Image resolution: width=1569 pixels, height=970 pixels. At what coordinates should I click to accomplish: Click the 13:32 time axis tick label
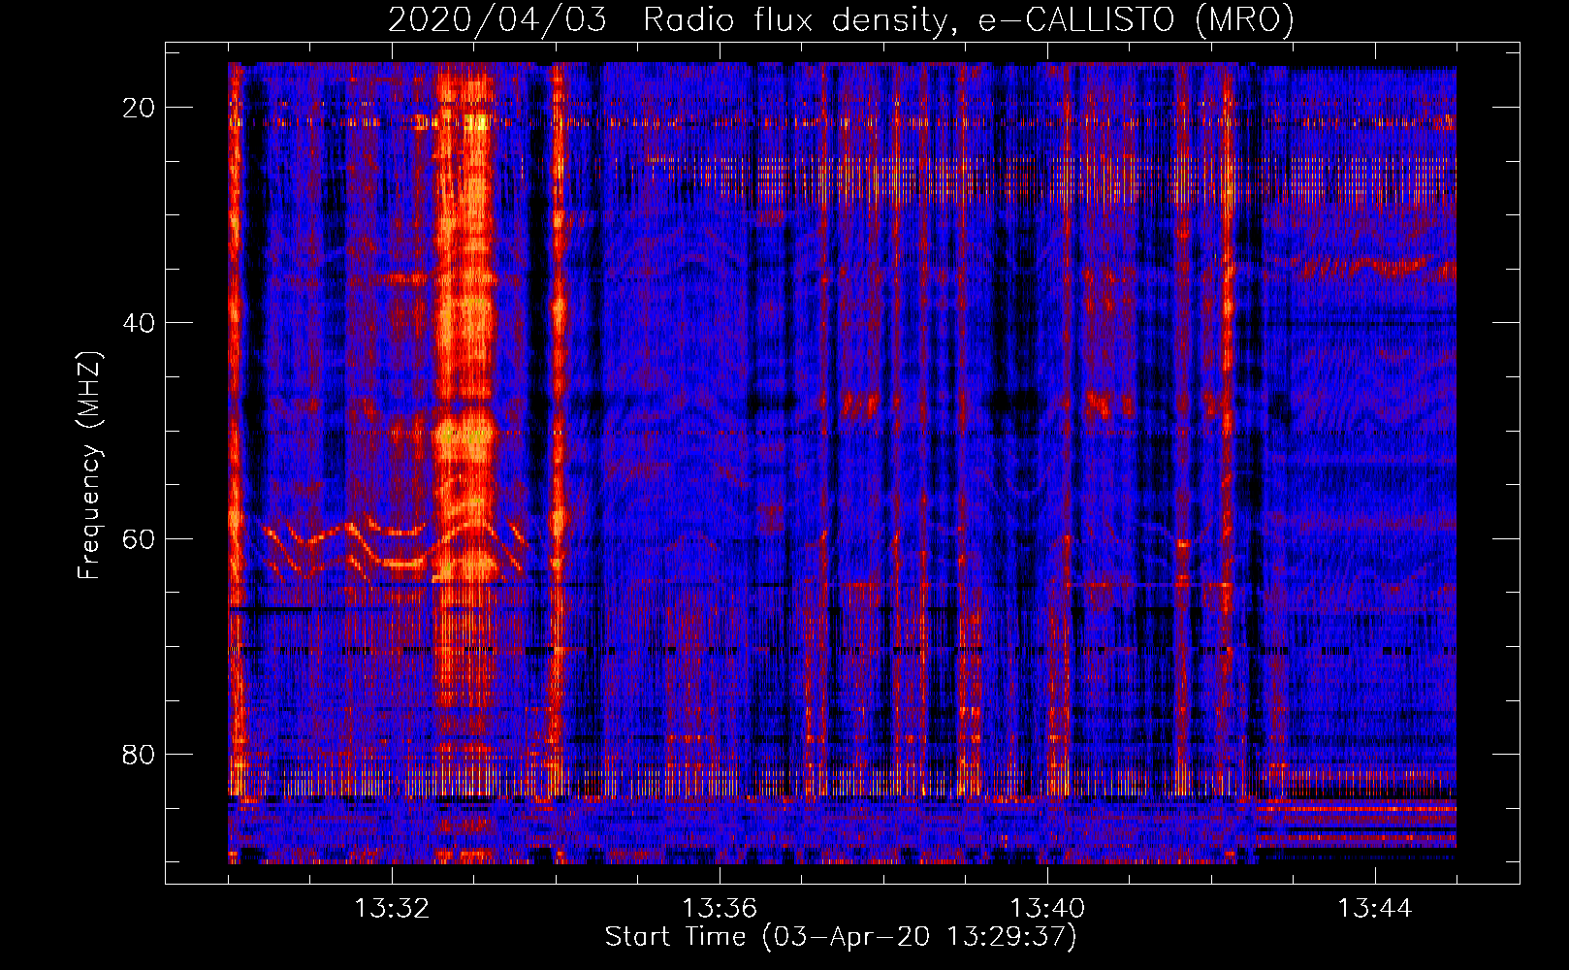tap(392, 909)
